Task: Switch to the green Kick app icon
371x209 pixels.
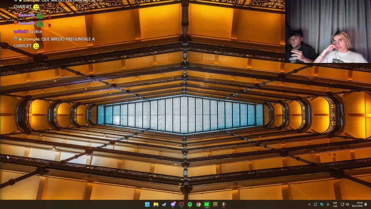Action: tap(207, 204)
